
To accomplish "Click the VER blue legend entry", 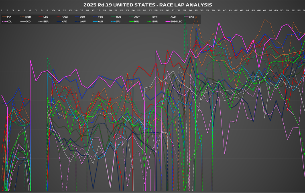I will 82,17.
